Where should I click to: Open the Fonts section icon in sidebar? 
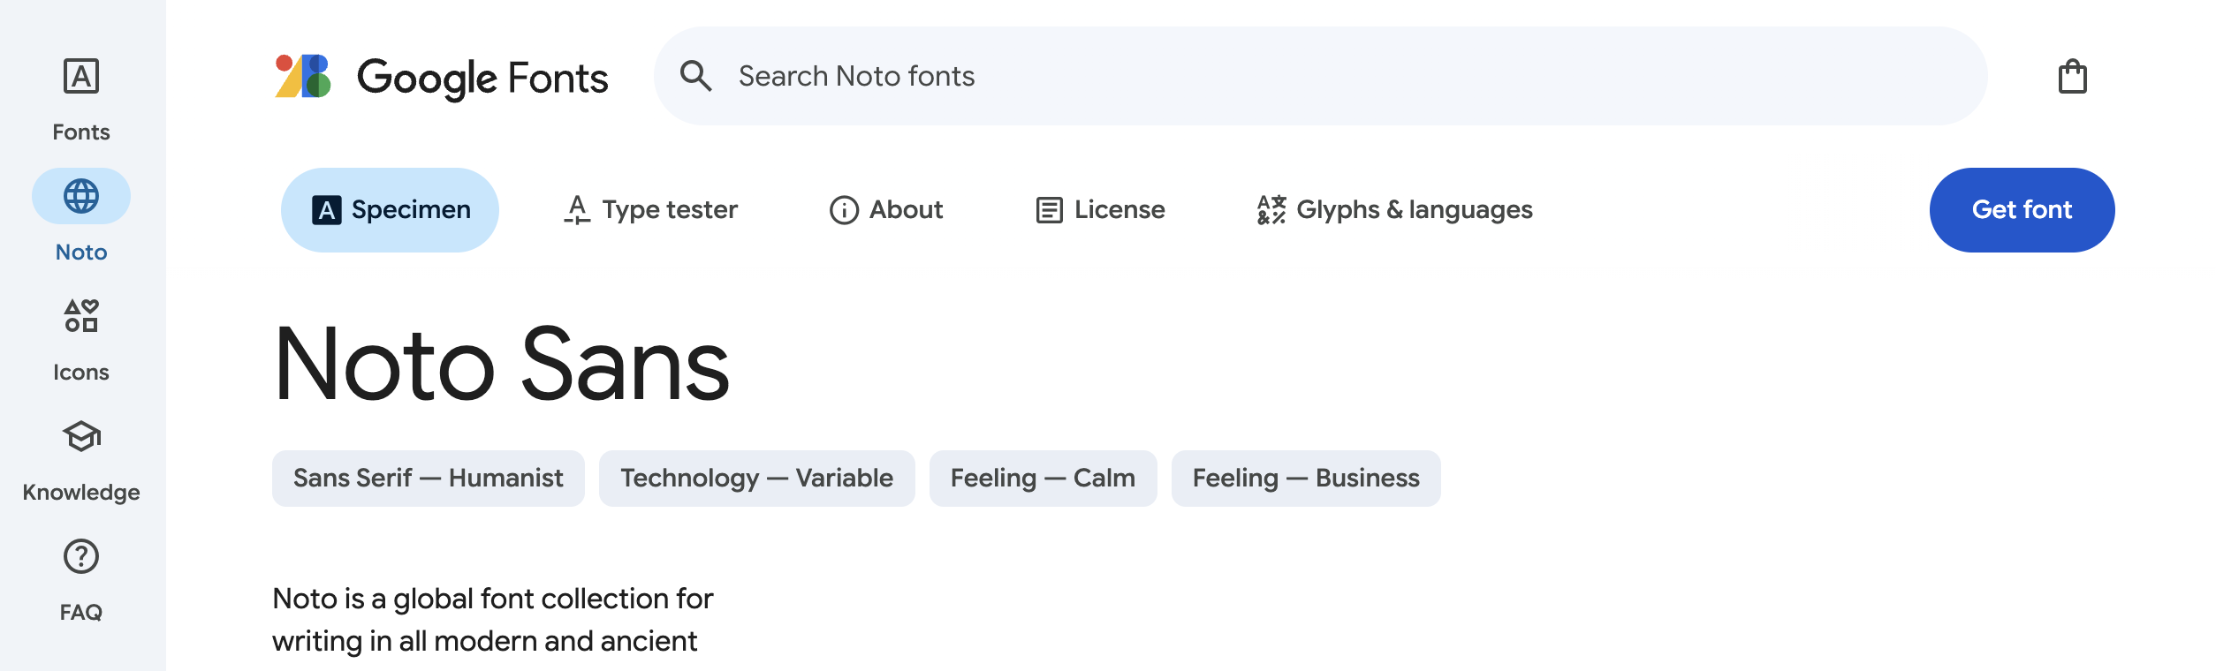(81, 76)
